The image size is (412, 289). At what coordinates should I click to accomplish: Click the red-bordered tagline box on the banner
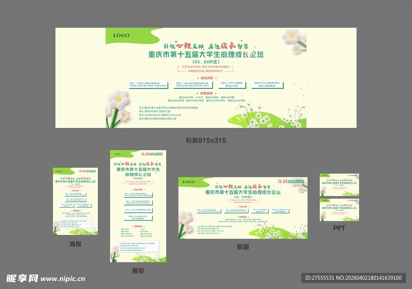(206, 68)
